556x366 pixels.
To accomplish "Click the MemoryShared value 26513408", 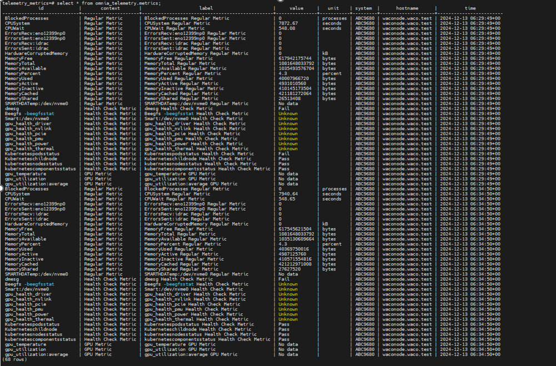I will [290, 99].
